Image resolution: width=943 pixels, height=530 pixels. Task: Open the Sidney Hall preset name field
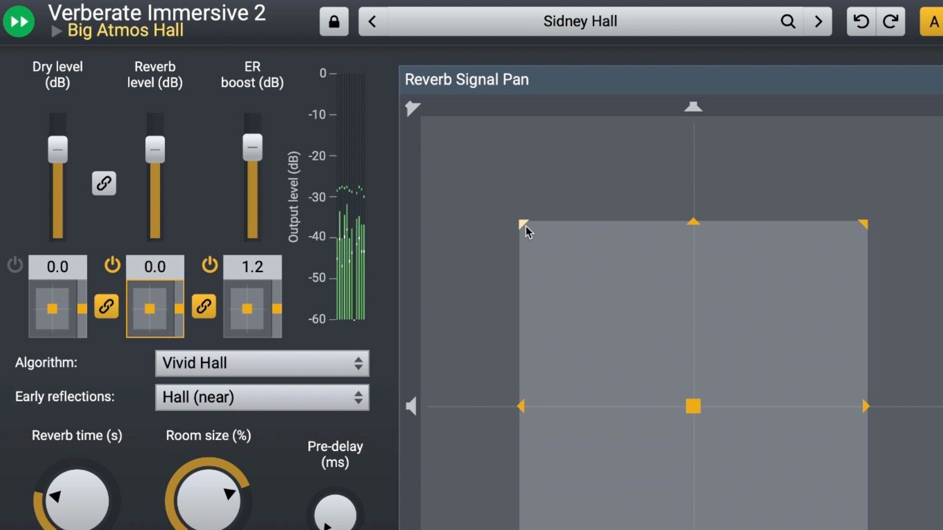pyautogui.click(x=580, y=22)
